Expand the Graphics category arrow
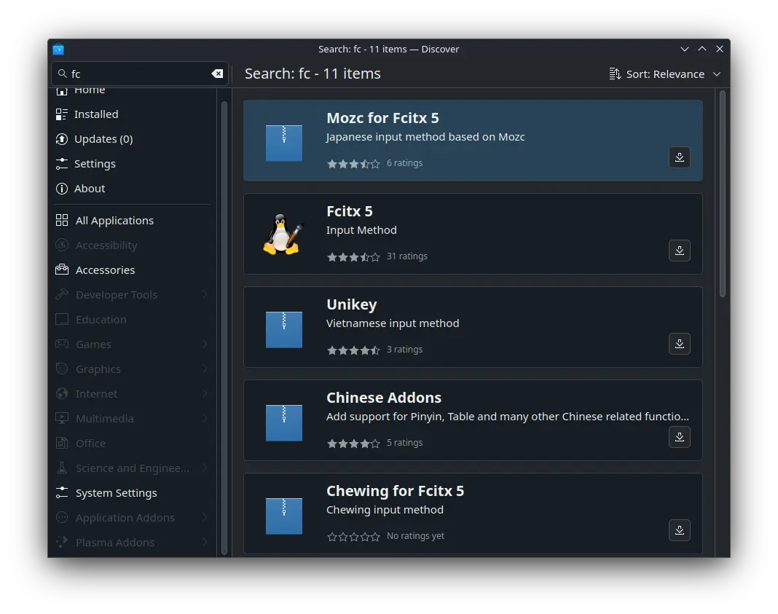 [205, 369]
